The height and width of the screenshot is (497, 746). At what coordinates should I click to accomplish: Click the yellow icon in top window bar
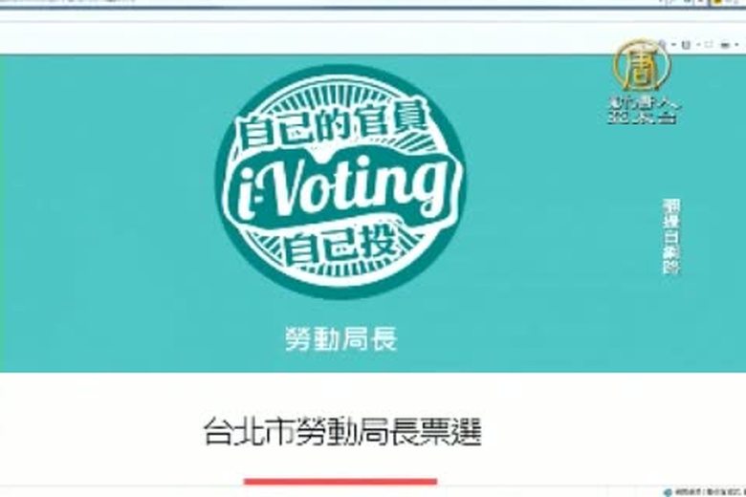point(716,2)
